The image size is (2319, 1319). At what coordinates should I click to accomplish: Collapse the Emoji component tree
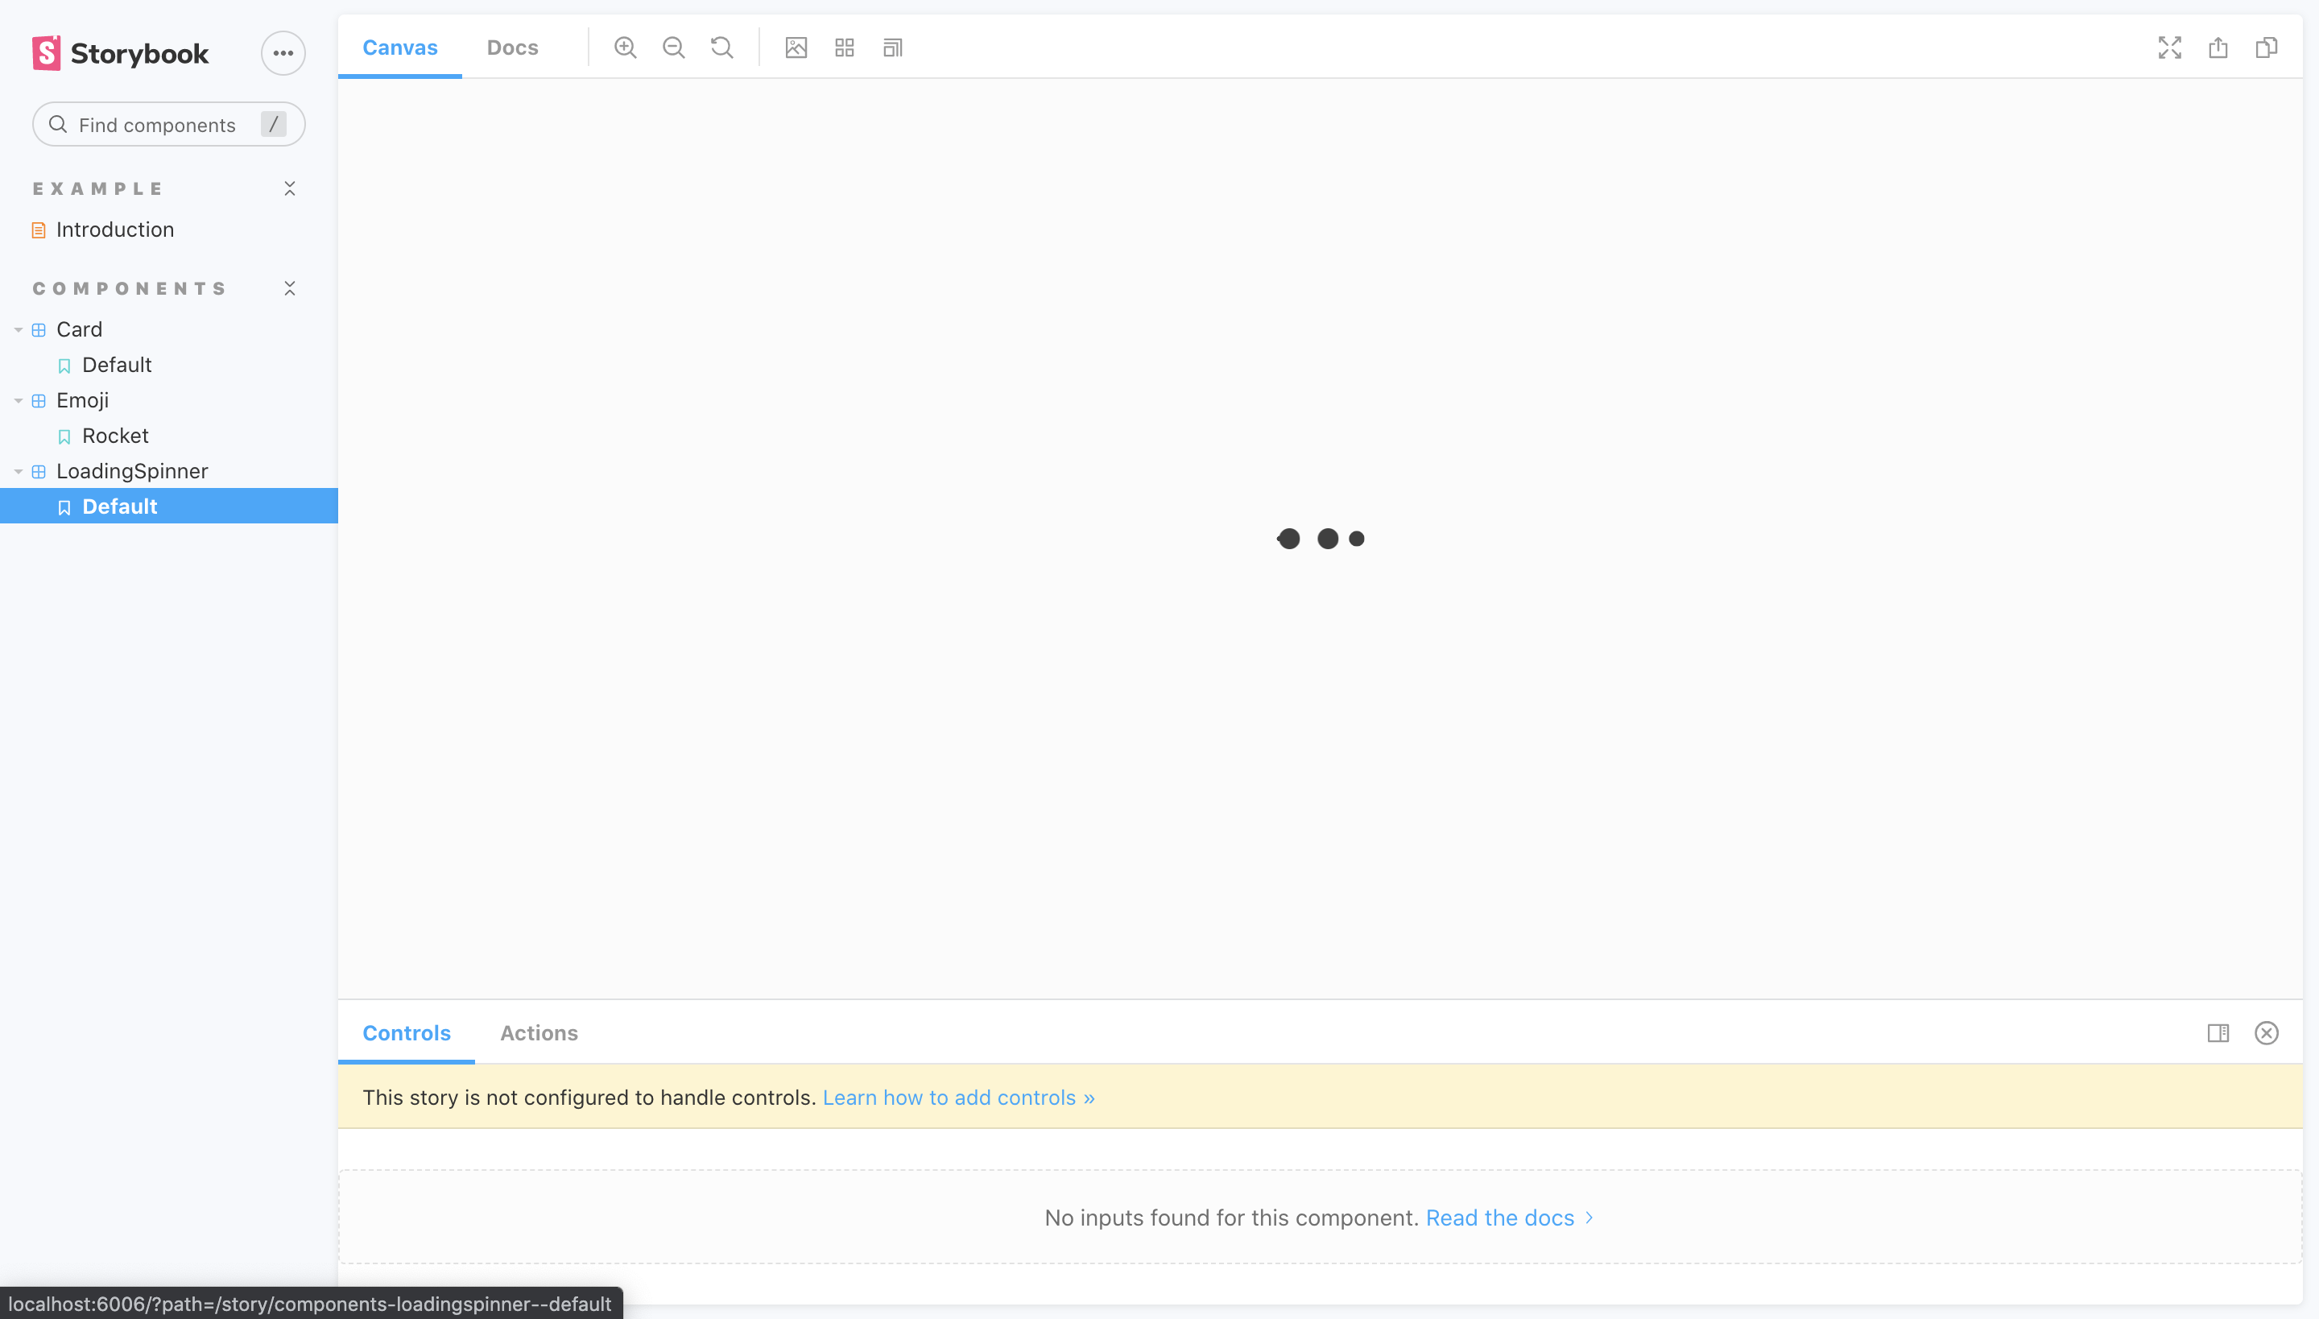point(18,400)
